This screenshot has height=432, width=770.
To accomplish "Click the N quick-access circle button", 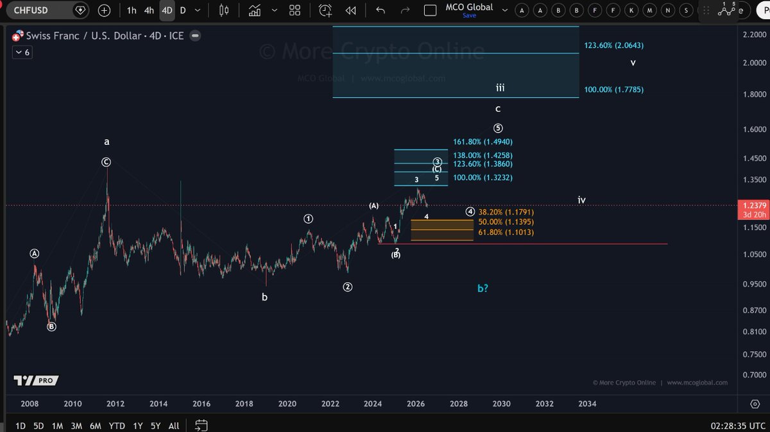I will pyautogui.click(x=669, y=10).
